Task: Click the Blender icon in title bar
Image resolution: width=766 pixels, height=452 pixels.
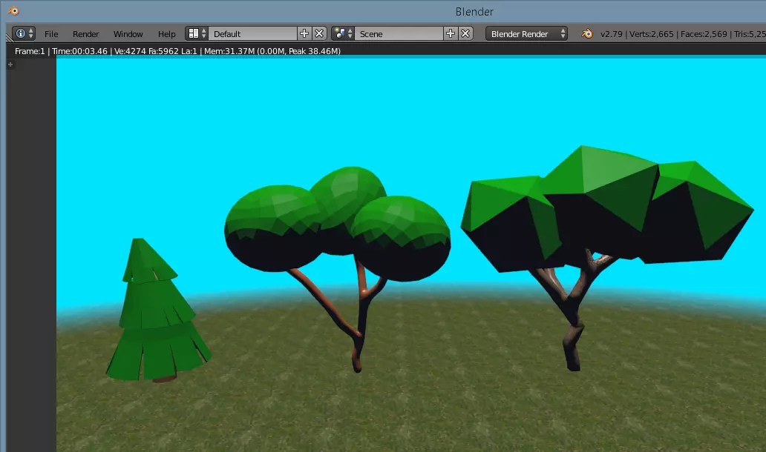Action: (x=13, y=10)
